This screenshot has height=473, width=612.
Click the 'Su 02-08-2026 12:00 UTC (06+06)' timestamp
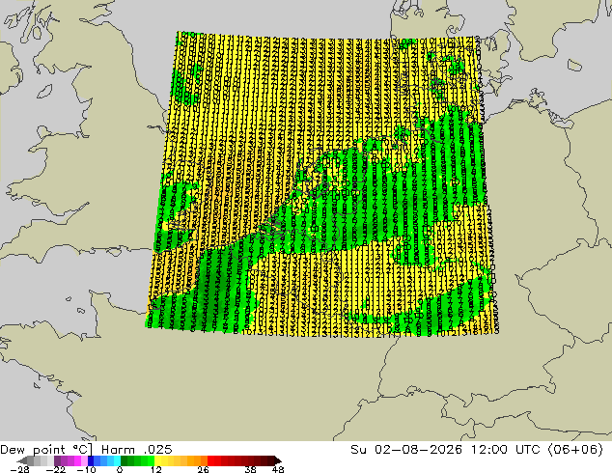[477, 450]
